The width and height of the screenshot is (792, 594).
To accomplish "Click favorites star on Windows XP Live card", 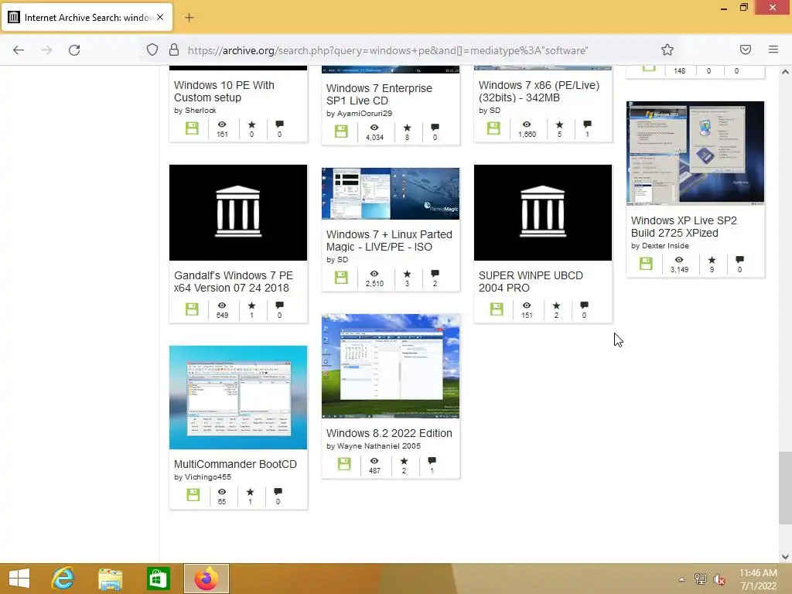I will pos(712,260).
